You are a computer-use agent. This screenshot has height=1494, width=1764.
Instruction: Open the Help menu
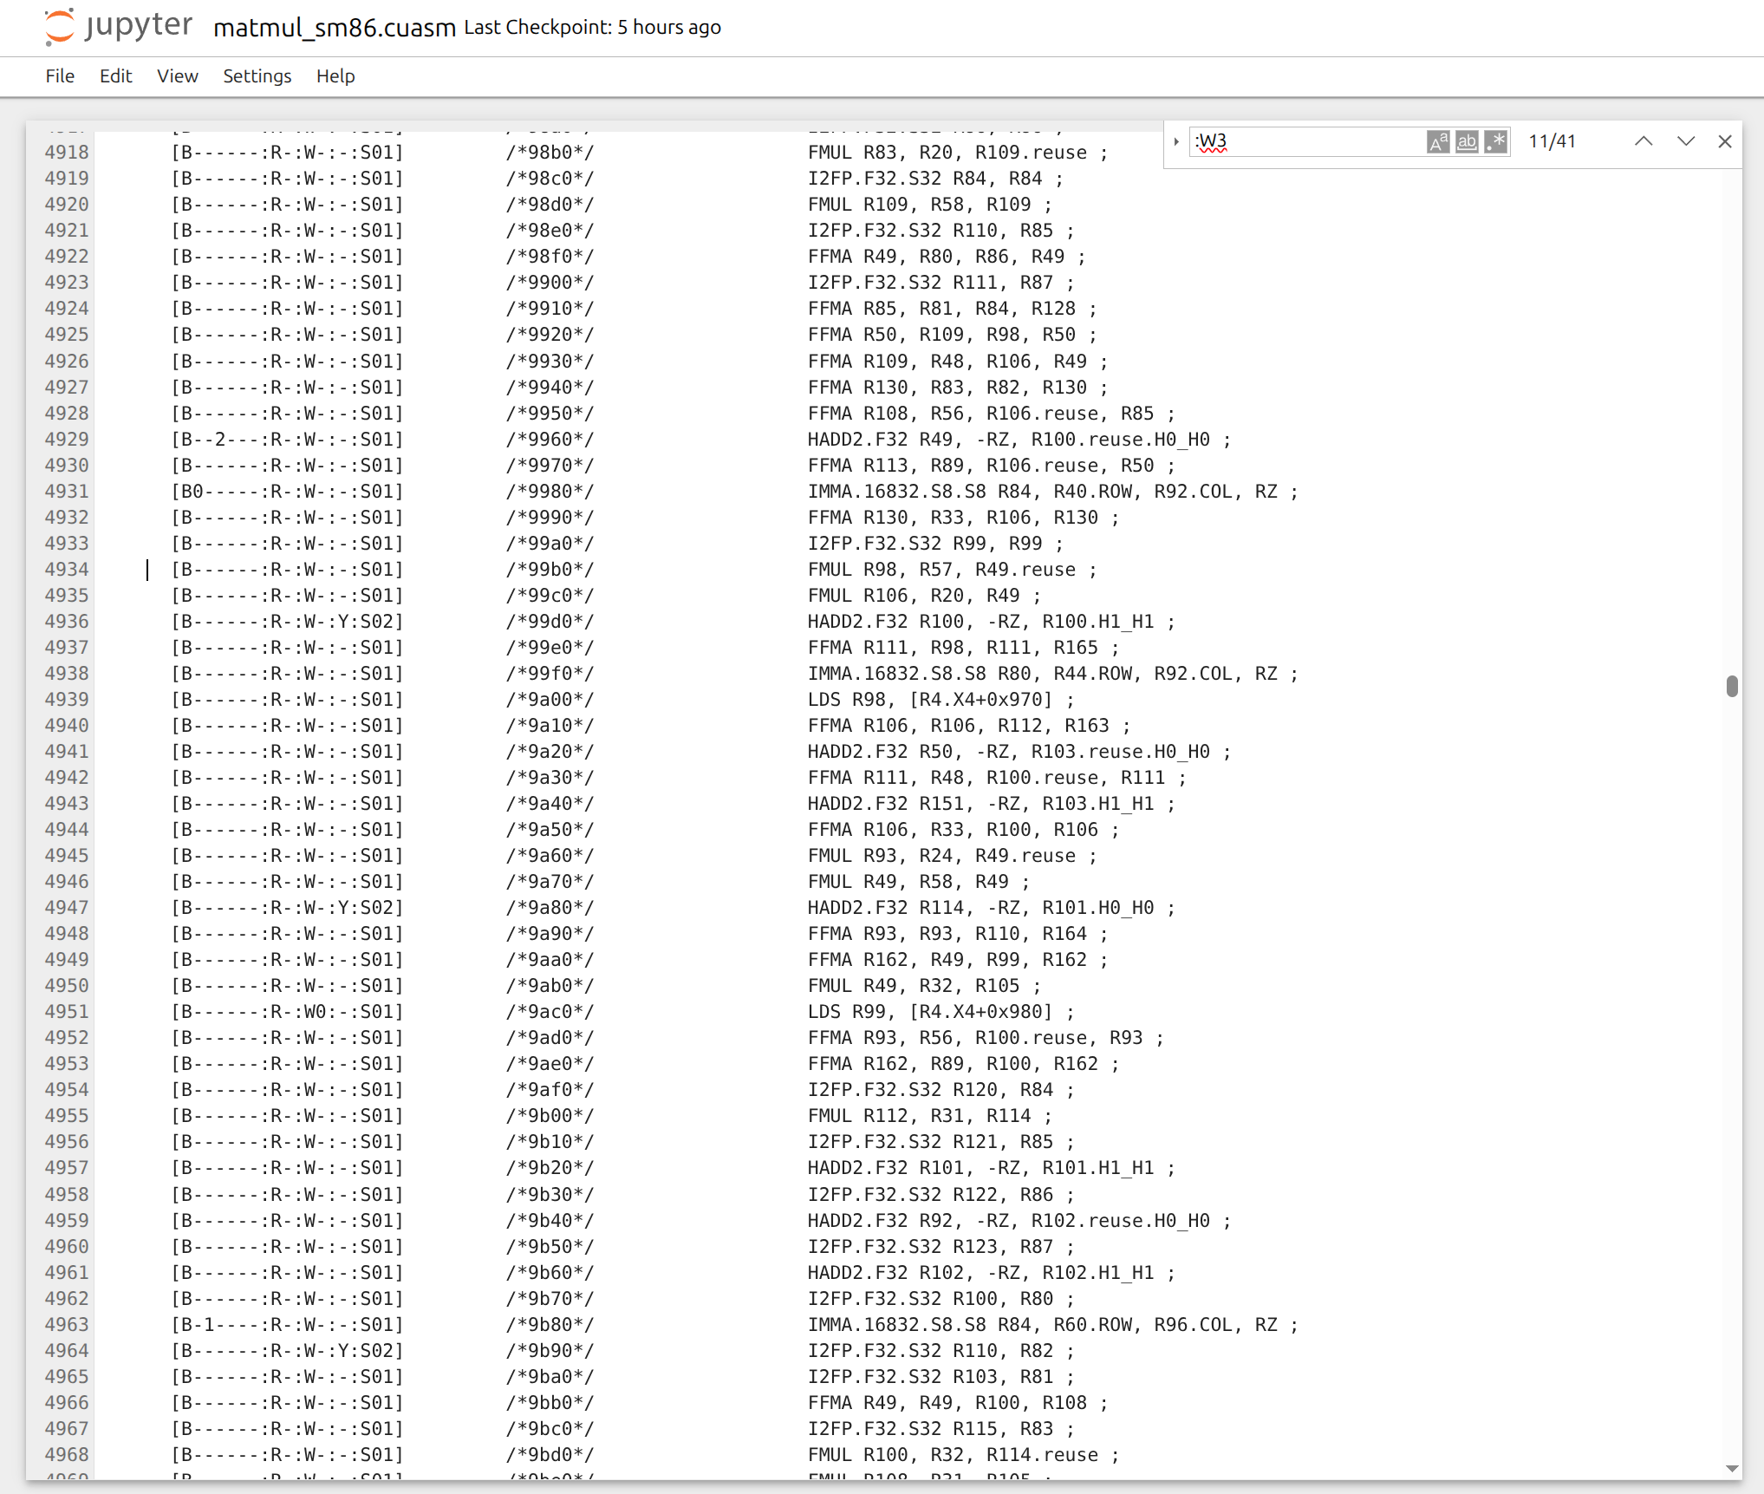pos(335,76)
